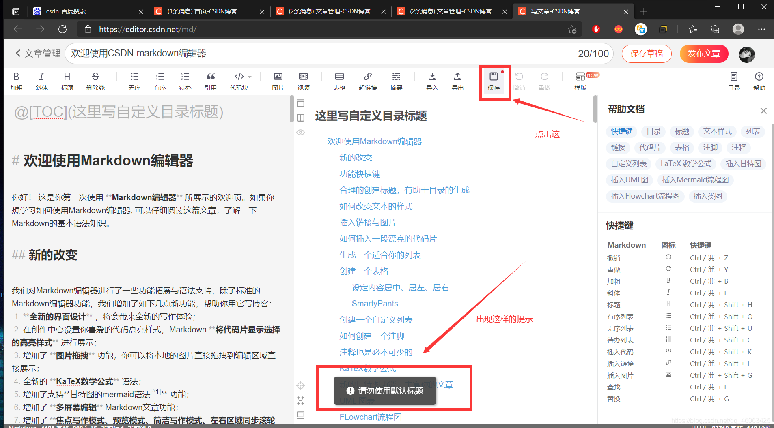Toggle single-pane layout icon atop divider

point(300,103)
